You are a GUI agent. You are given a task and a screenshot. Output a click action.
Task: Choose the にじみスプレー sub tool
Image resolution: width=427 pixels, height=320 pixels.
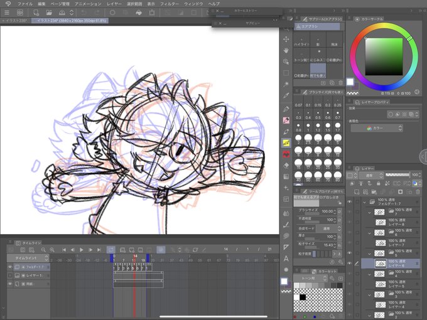pos(318,56)
